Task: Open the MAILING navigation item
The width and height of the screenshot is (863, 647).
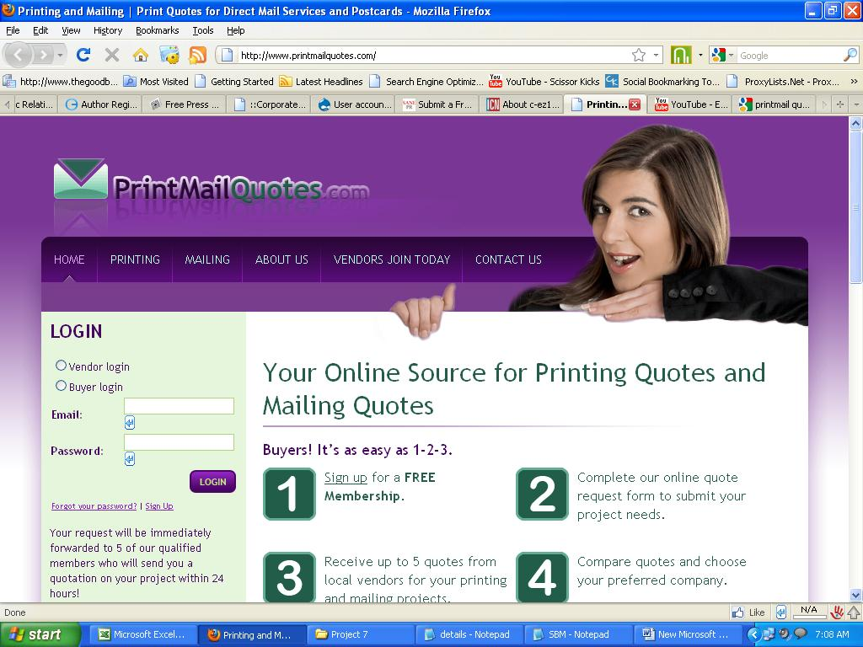Action: click(x=207, y=259)
